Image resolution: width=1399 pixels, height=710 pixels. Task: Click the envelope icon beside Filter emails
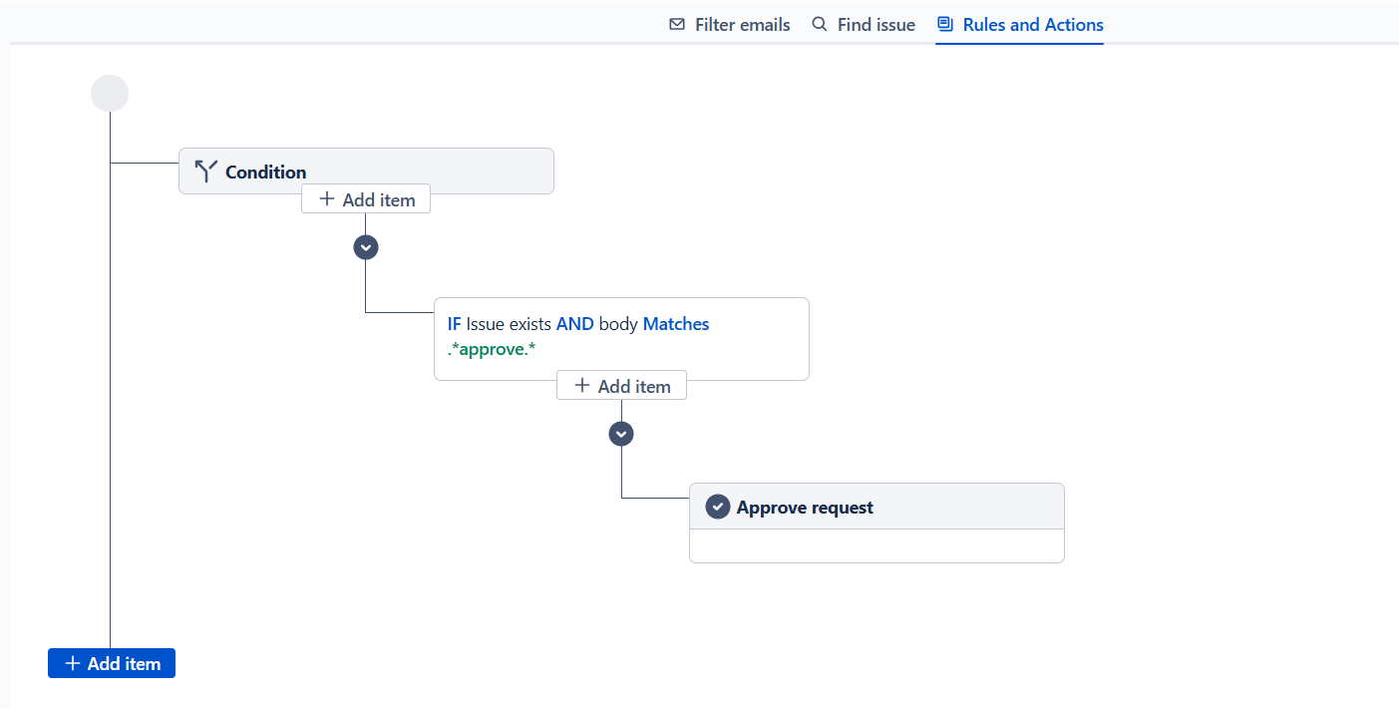677,25
